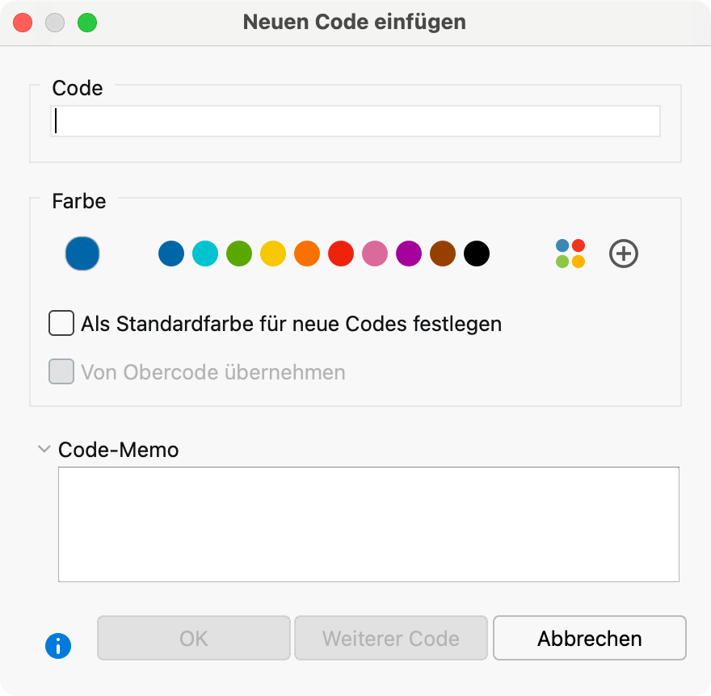The height and width of the screenshot is (696, 711).
Task: Select the brown color swatch
Action: 443,254
